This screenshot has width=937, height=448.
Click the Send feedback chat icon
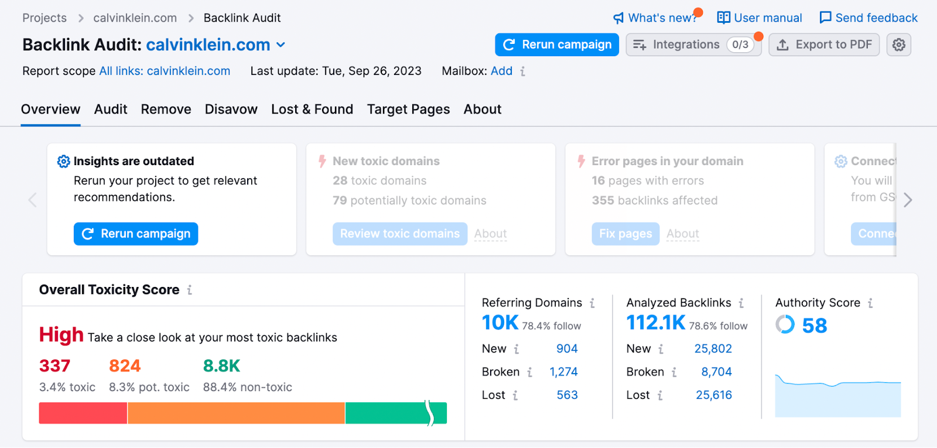click(825, 18)
